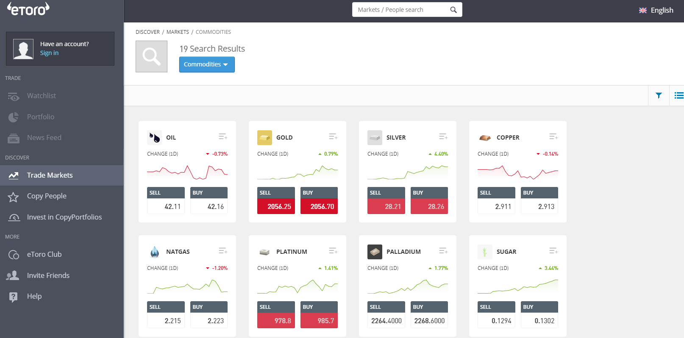Click GOLD BUY price 2056.70
The width and height of the screenshot is (684, 338).
(319, 206)
